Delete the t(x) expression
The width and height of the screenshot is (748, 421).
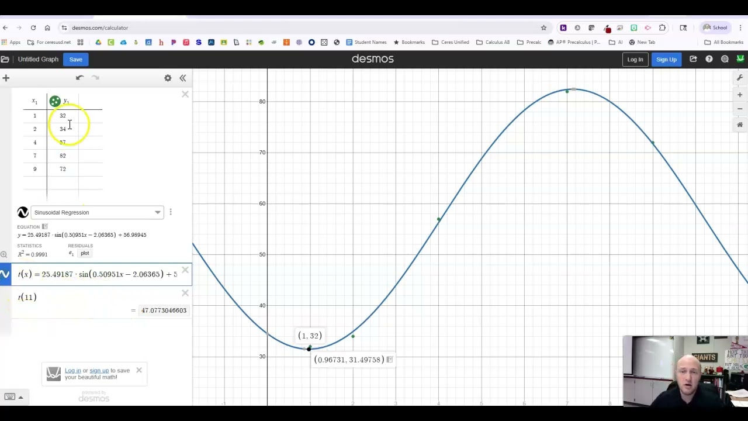[185, 270]
